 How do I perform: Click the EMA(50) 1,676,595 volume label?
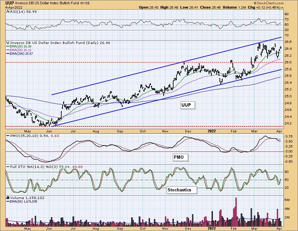(24, 202)
